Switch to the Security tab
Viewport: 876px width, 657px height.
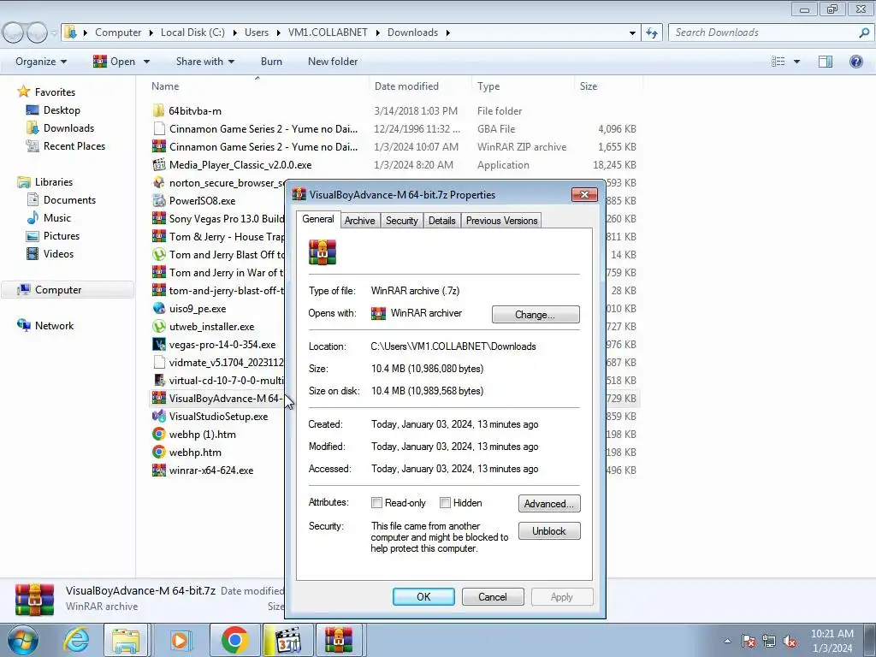[x=402, y=221]
